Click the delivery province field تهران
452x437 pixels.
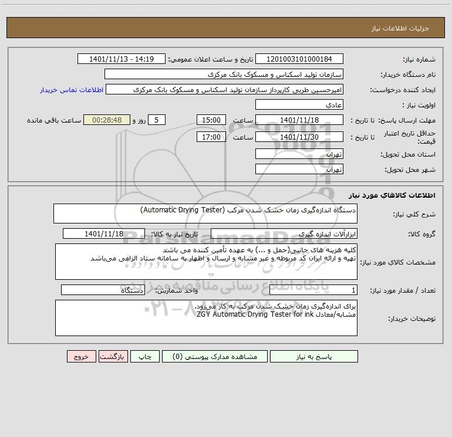click(299, 154)
